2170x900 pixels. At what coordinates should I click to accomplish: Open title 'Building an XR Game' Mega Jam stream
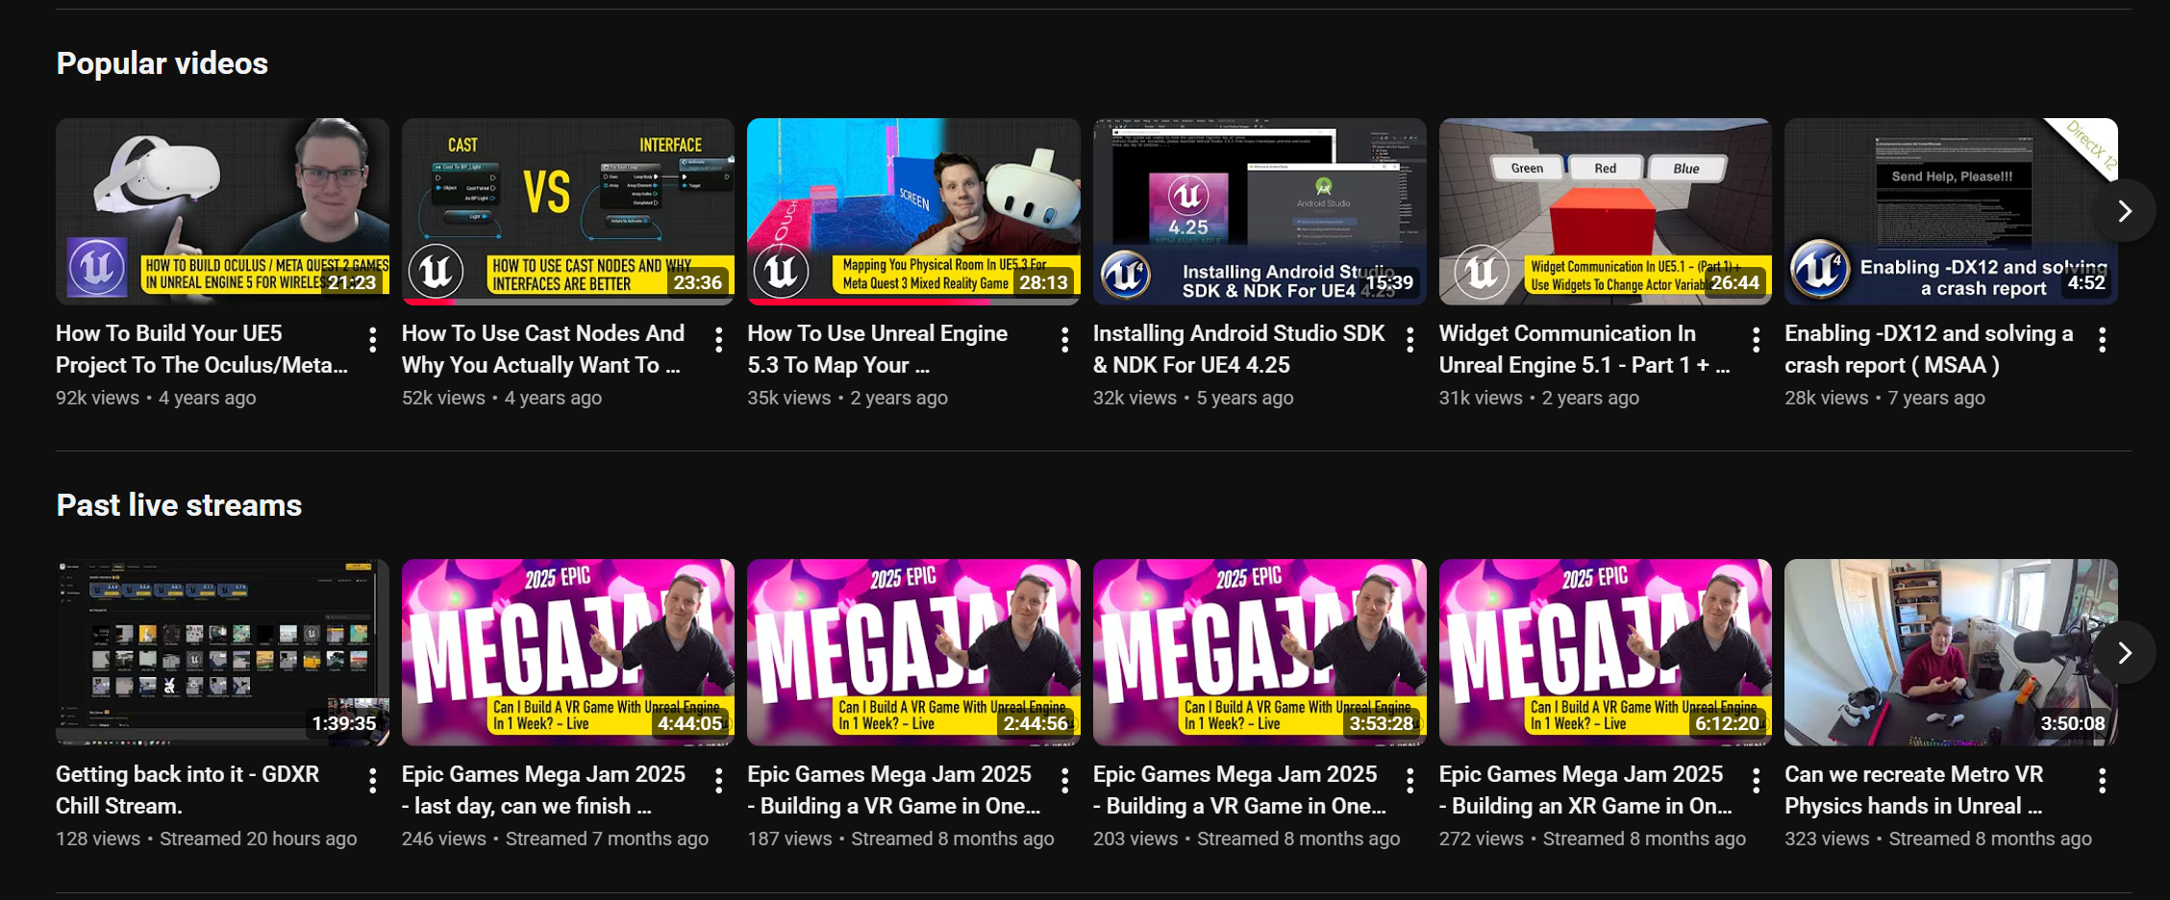pyautogui.click(x=1585, y=791)
